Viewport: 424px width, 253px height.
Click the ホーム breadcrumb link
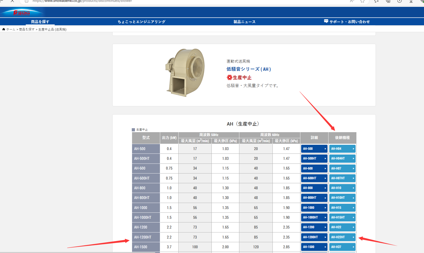click(x=11, y=29)
